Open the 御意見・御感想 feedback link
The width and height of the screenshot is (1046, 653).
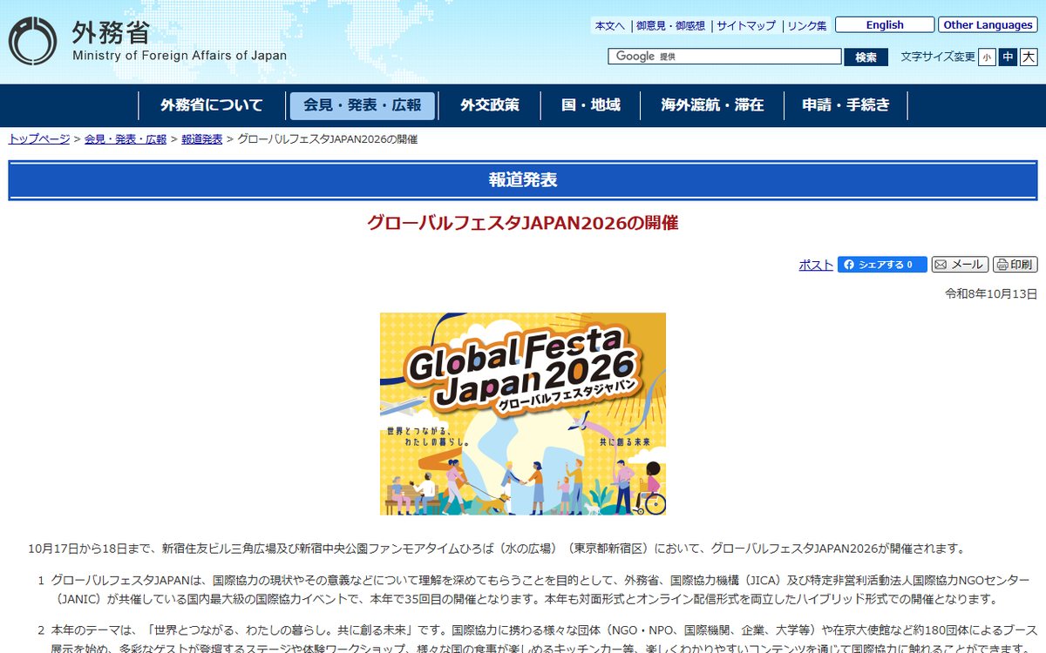point(670,26)
